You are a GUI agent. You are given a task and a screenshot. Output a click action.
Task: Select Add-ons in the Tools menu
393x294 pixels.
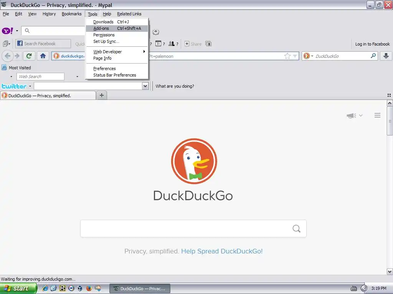tap(117, 28)
